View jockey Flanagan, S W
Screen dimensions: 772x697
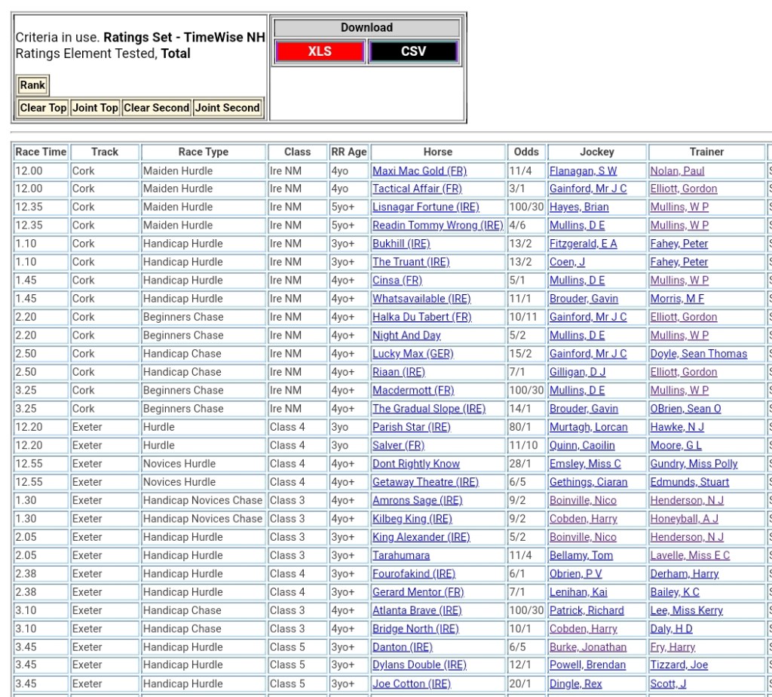pos(583,170)
